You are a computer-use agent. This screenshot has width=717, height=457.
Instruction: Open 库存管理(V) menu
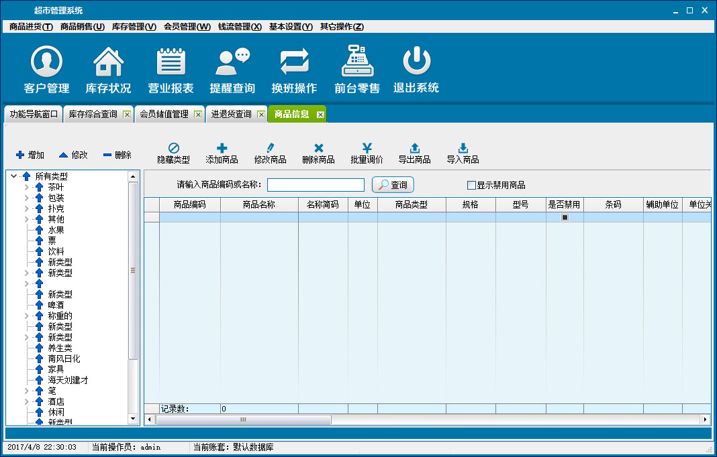(x=134, y=27)
